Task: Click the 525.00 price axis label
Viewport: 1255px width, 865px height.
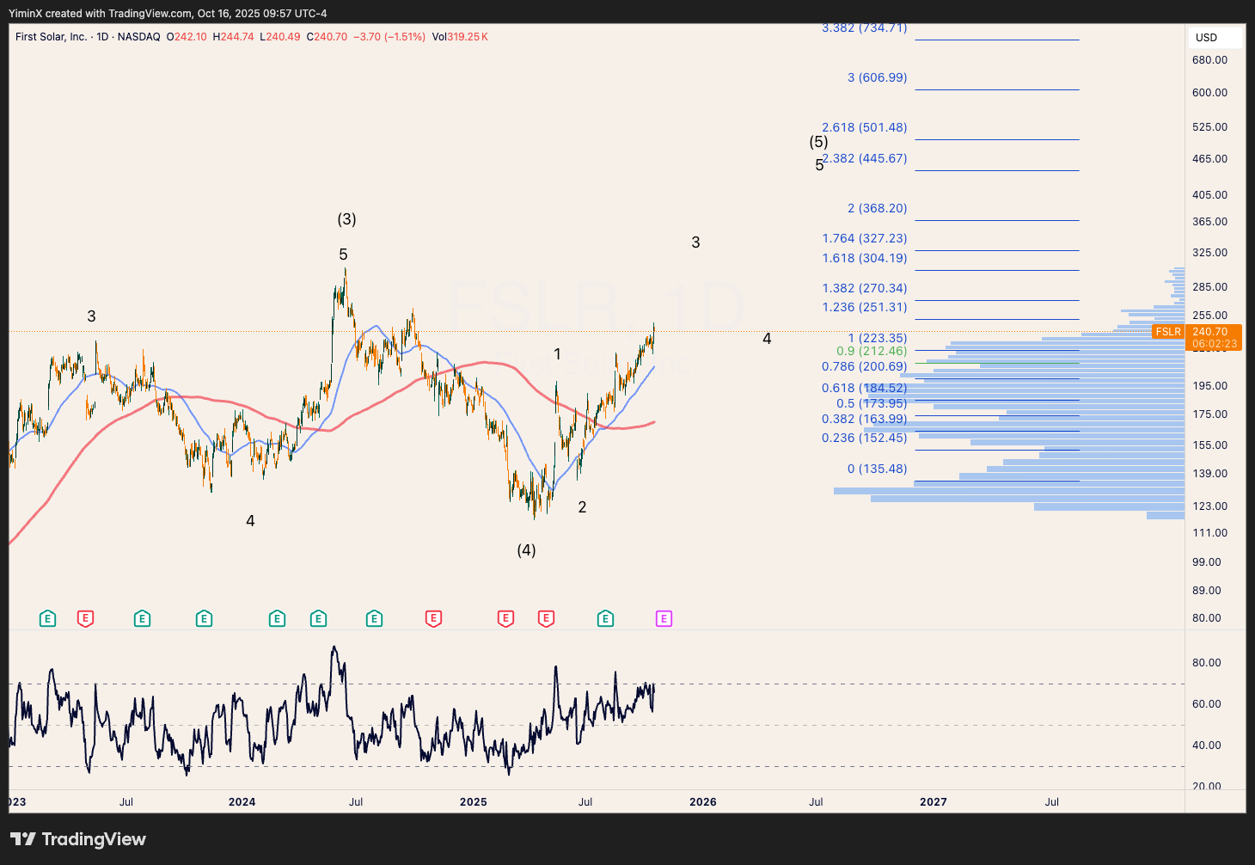Action: tap(1209, 127)
